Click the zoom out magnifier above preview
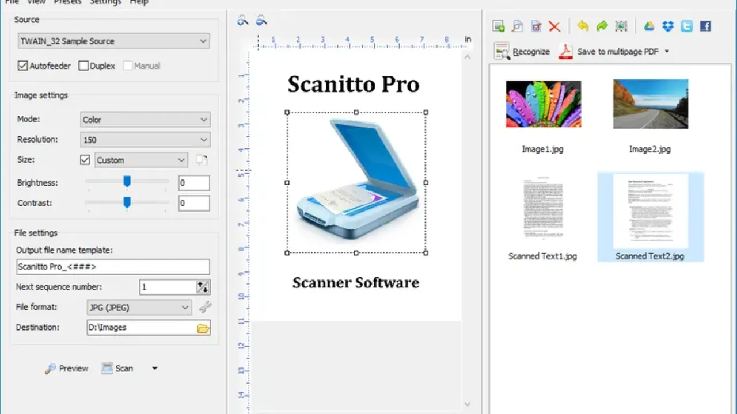This screenshot has height=414, width=737. tap(261, 21)
